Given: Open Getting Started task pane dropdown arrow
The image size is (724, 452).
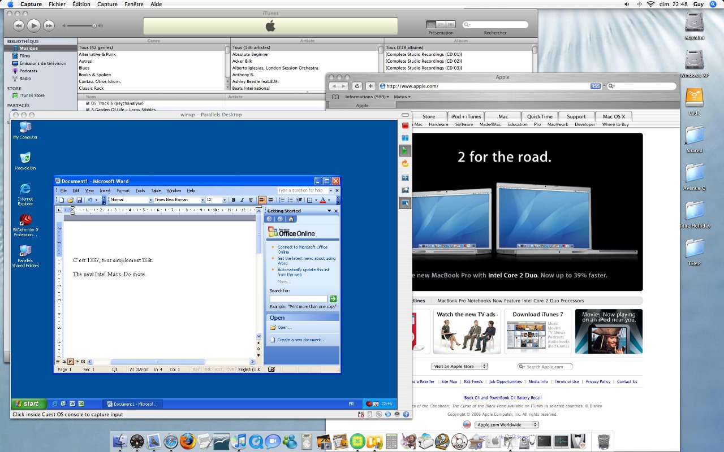Looking at the screenshot, I should (329, 211).
